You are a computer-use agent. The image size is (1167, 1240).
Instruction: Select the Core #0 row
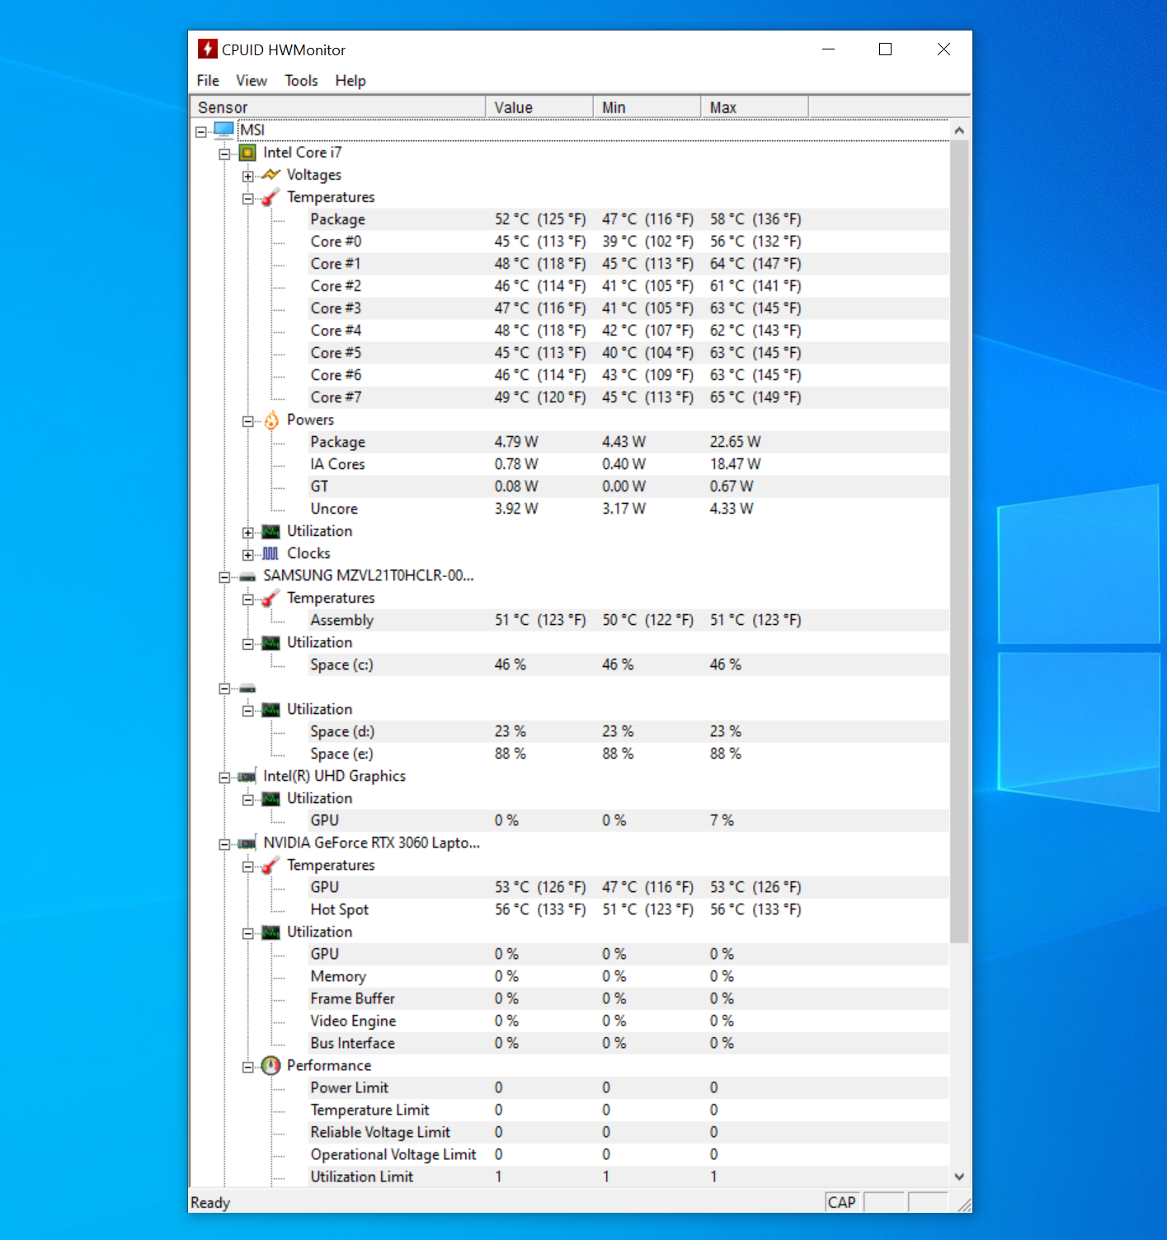pos(628,242)
